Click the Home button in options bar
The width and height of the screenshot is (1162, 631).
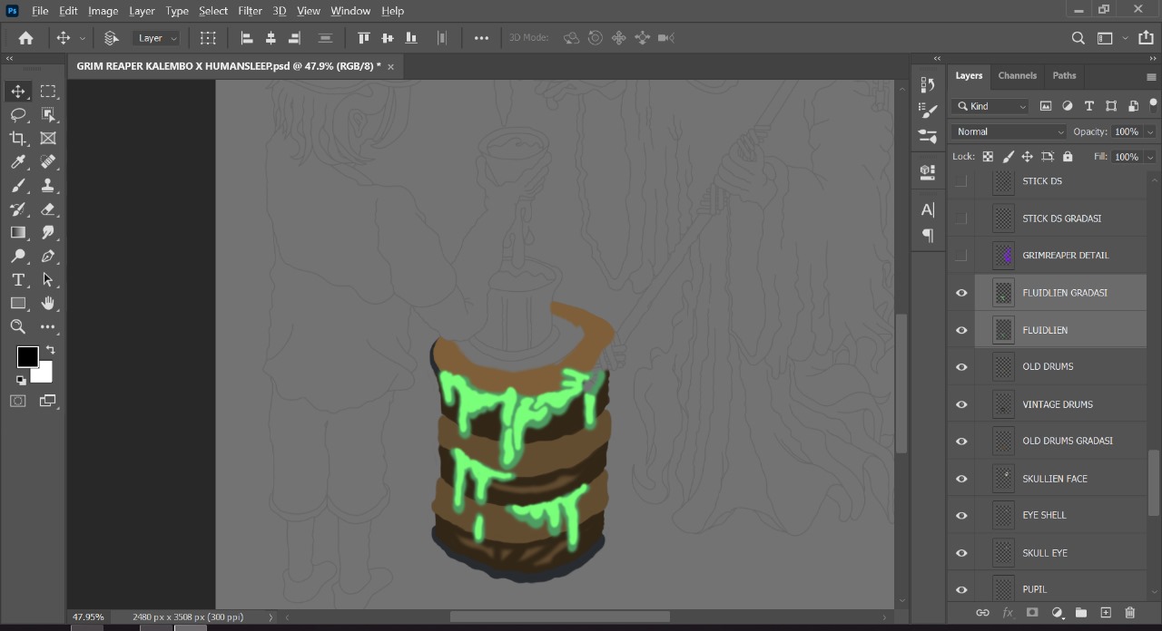point(25,38)
